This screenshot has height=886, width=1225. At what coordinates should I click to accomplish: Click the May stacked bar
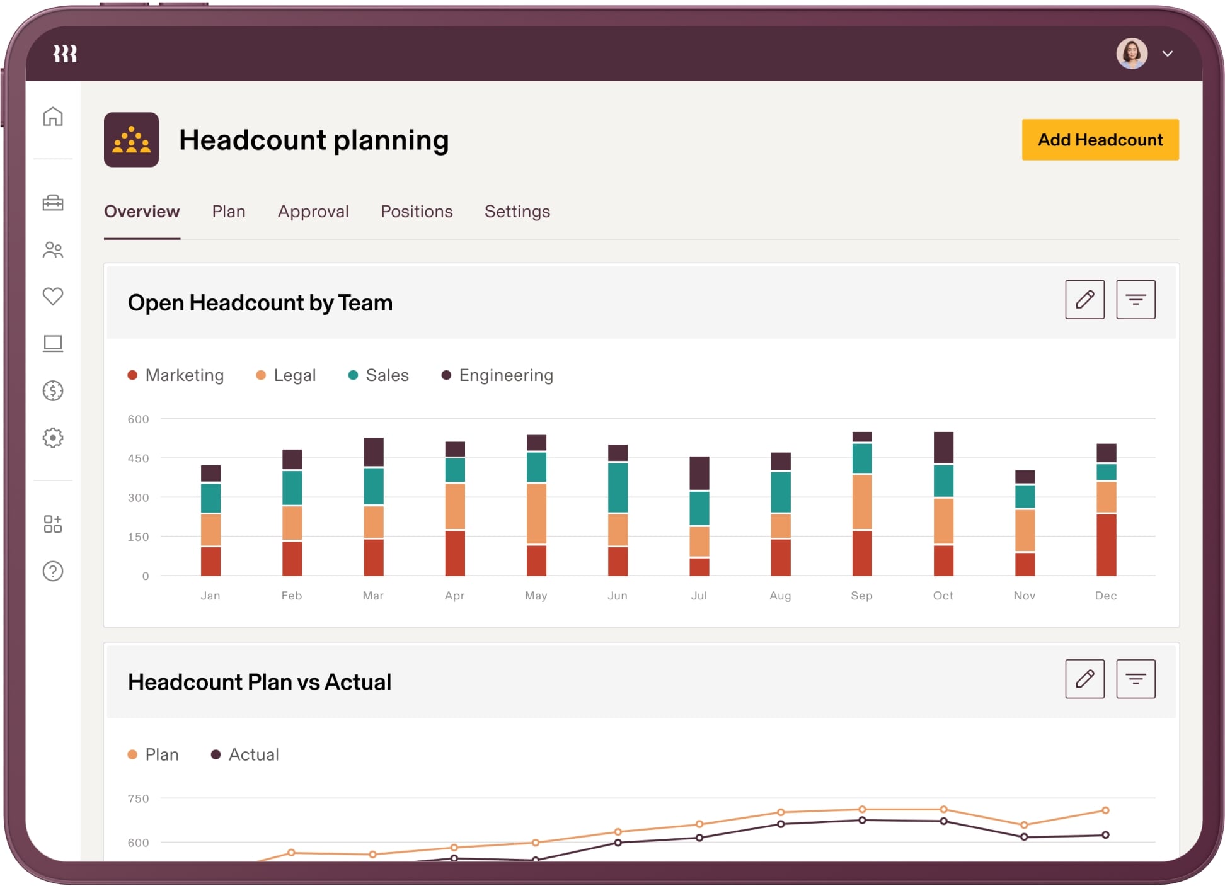536,505
